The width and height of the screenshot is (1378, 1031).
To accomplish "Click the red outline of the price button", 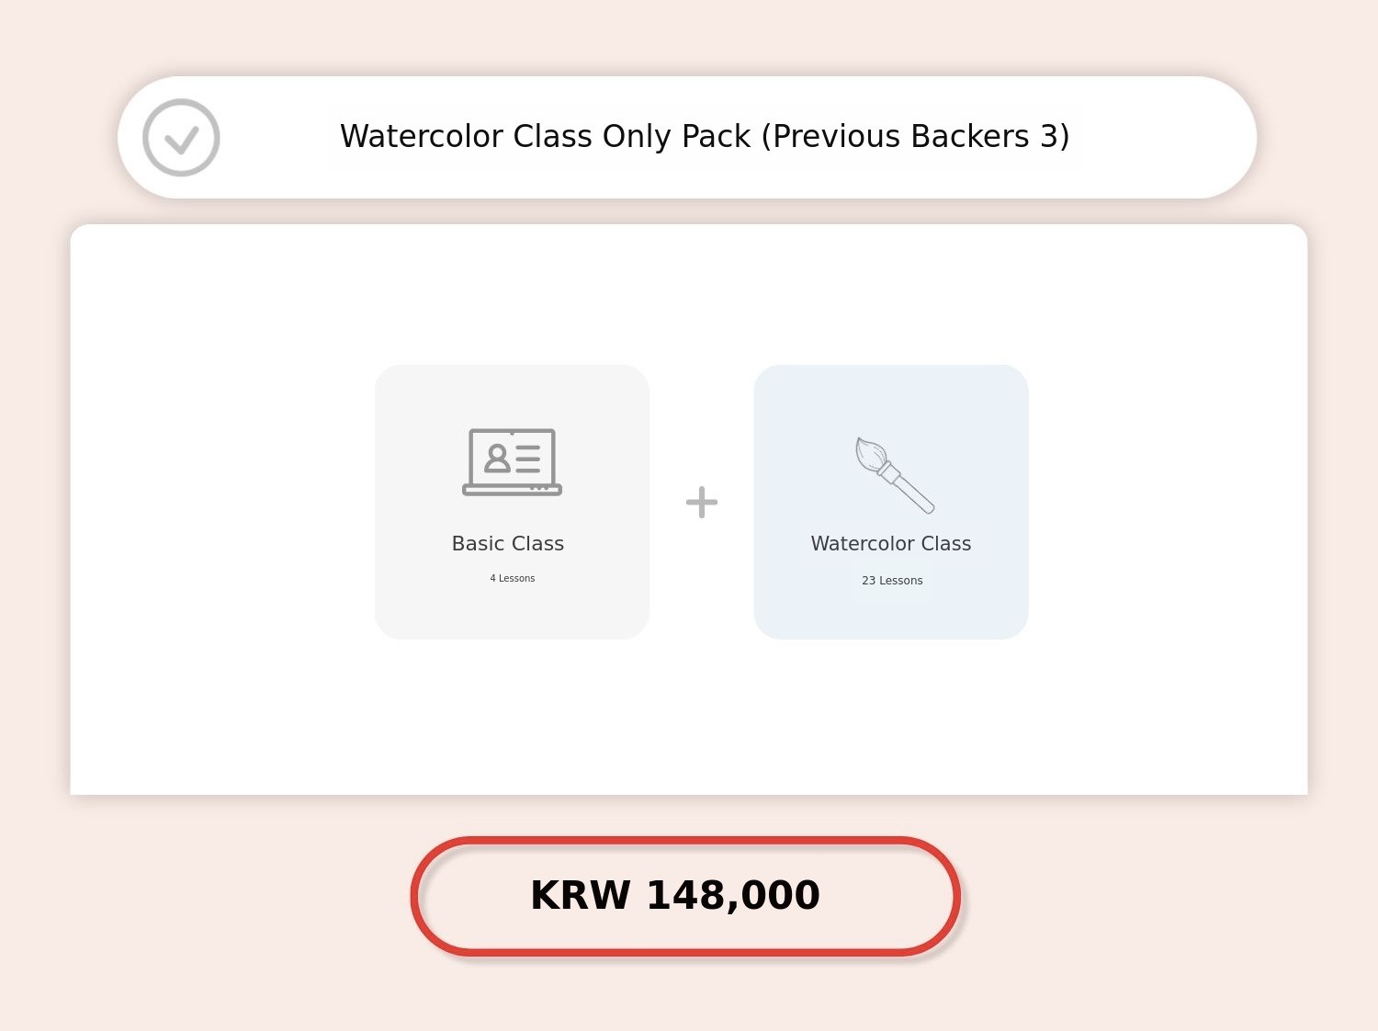I will tap(415, 897).
